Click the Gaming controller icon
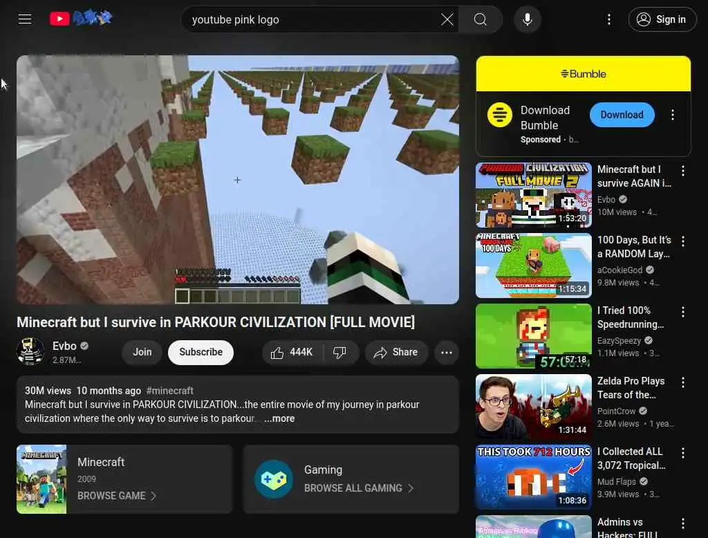Image resolution: width=708 pixels, height=538 pixels. coord(274,479)
